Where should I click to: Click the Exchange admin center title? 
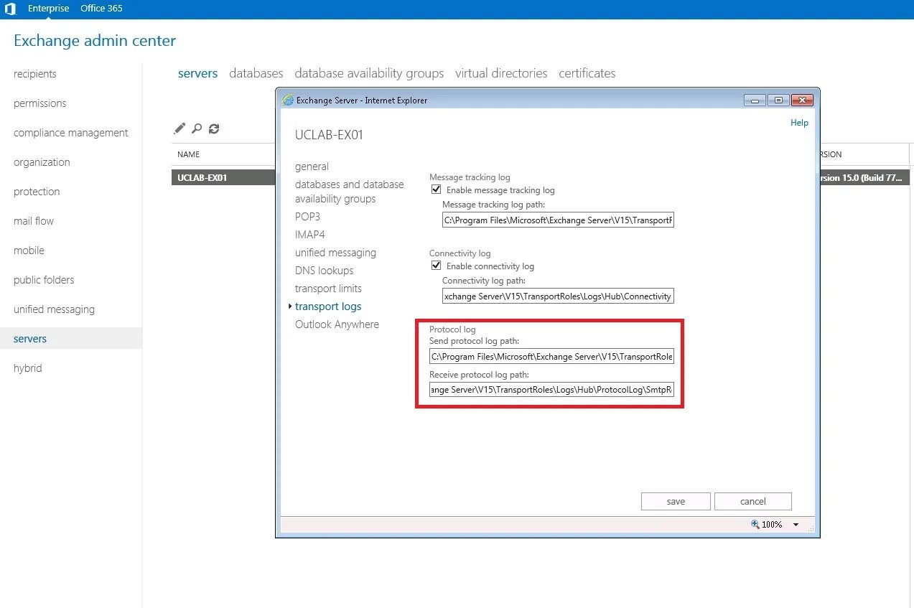tap(95, 41)
